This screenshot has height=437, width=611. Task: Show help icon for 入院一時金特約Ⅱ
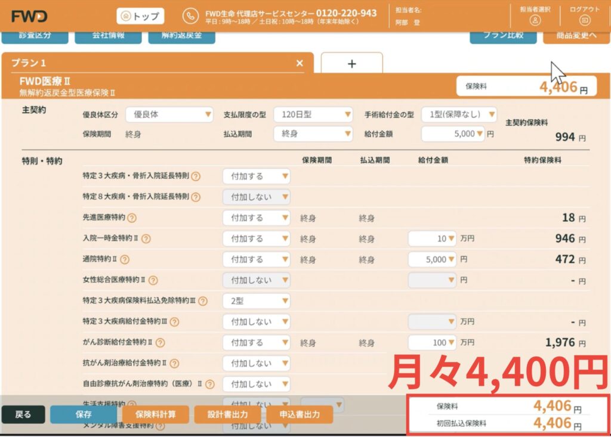point(146,238)
